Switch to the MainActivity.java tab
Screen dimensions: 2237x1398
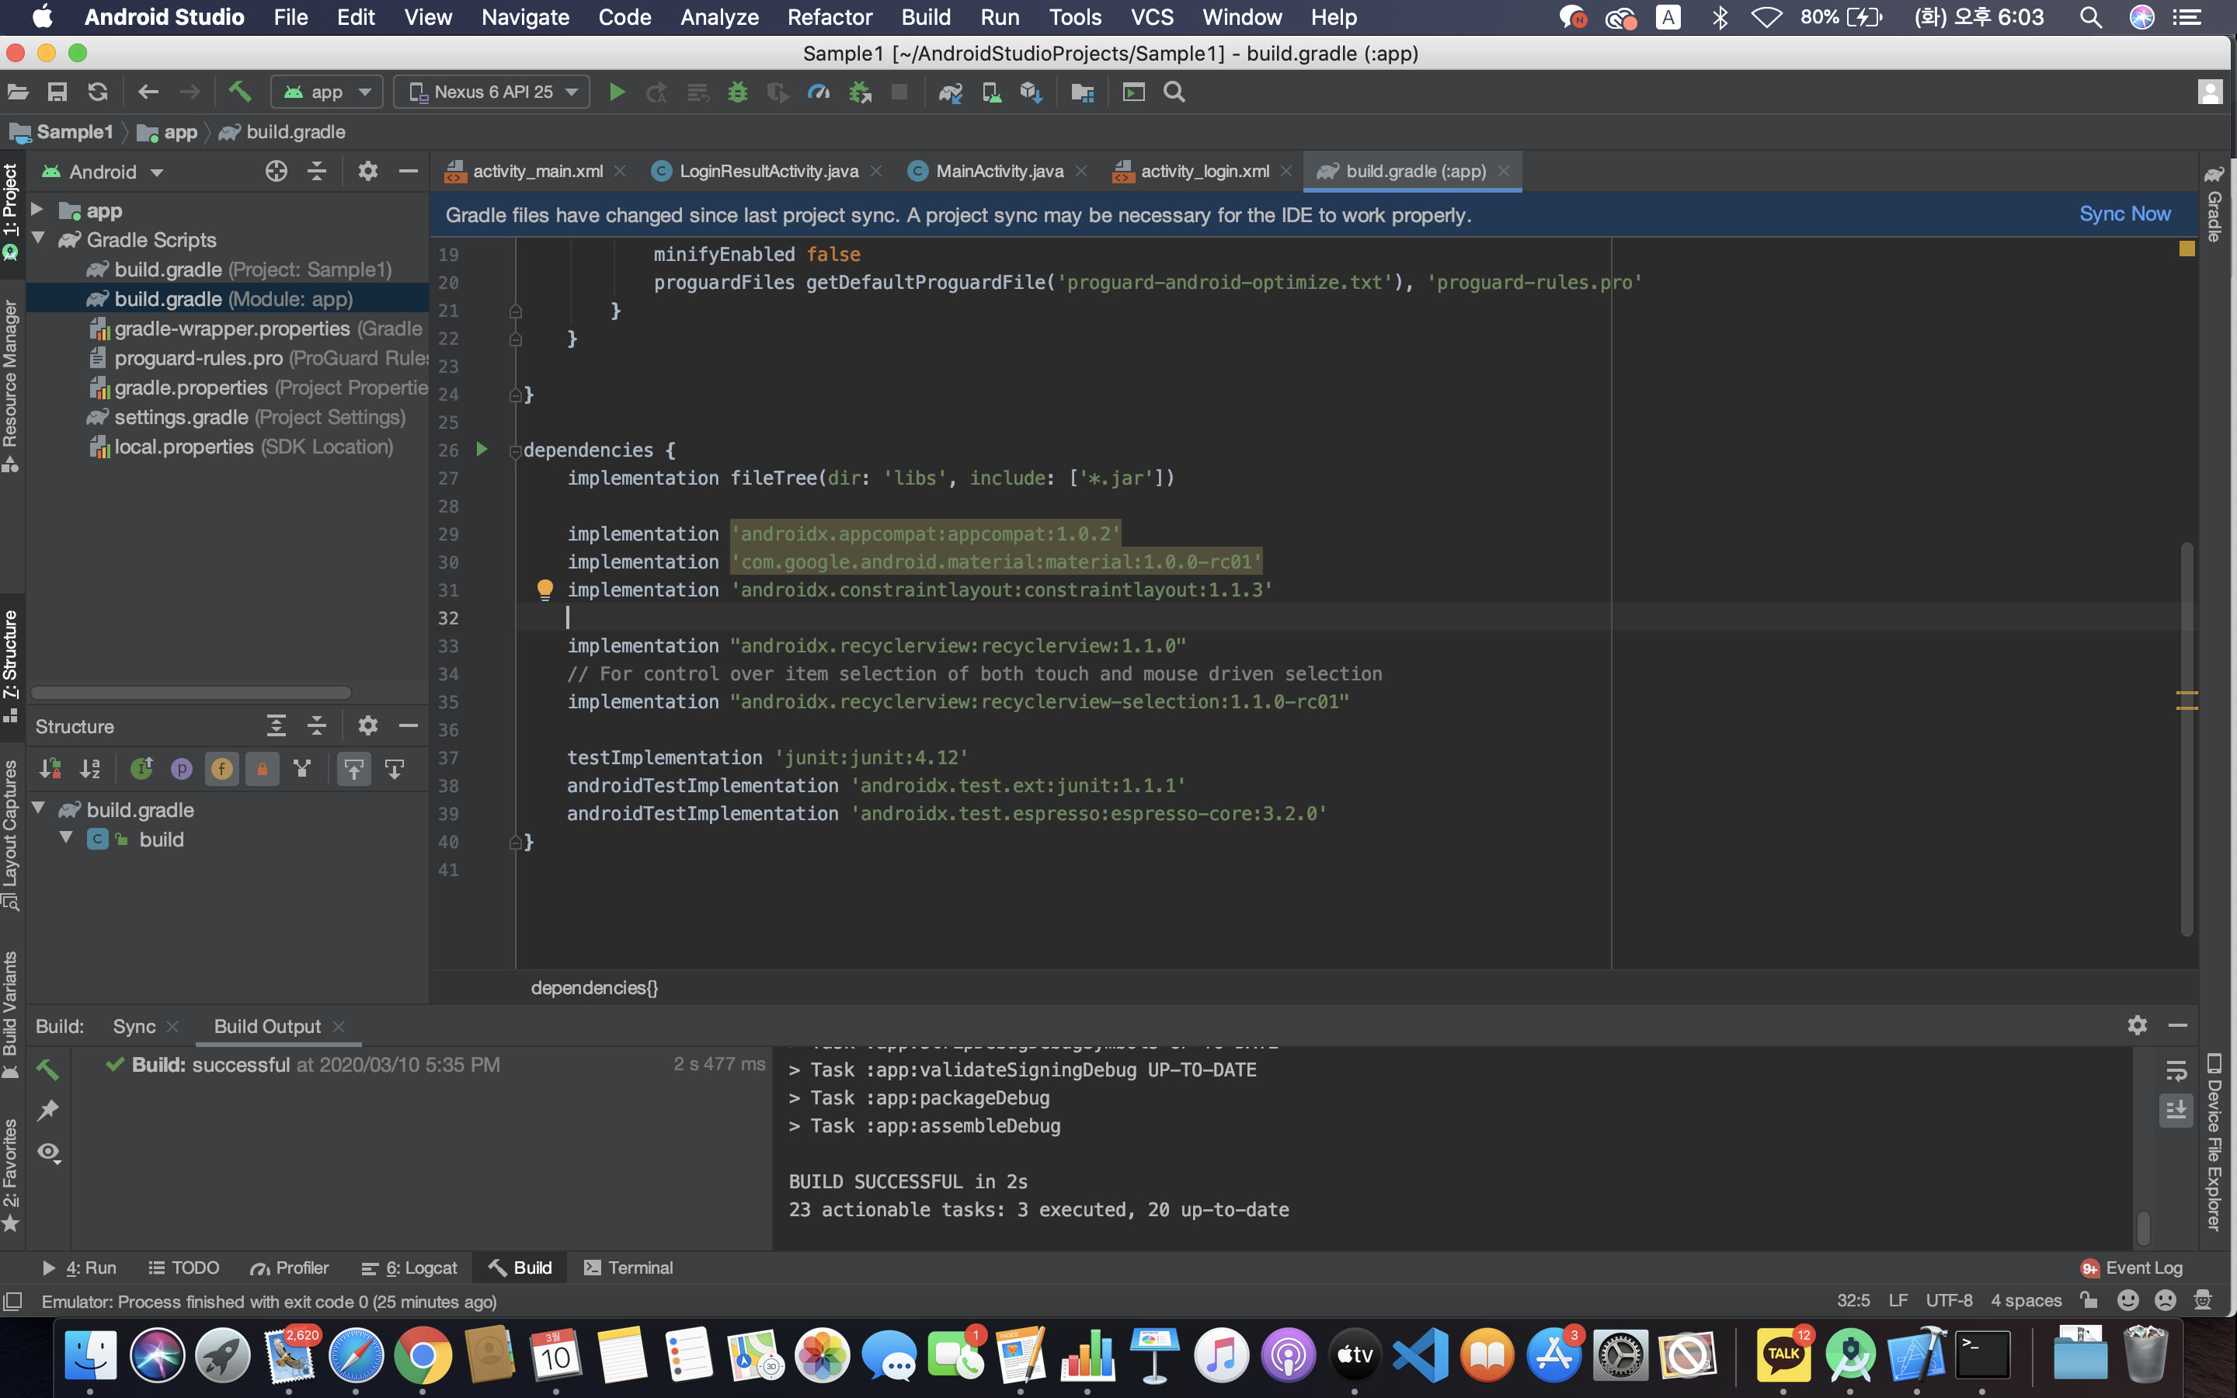pyautogui.click(x=998, y=171)
